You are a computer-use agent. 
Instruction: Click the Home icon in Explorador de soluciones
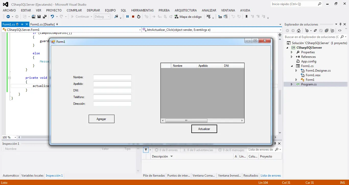point(298,31)
